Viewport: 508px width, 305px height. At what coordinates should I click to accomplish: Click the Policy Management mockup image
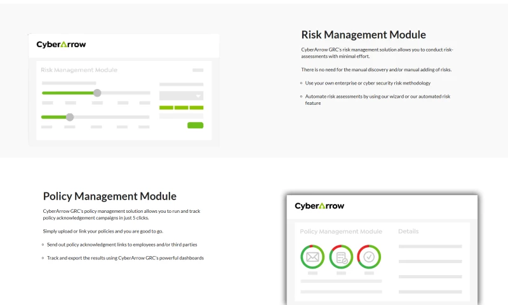tap(382, 250)
